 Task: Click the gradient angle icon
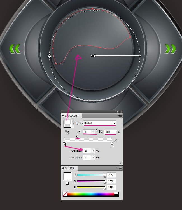click(x=79, y=132)
